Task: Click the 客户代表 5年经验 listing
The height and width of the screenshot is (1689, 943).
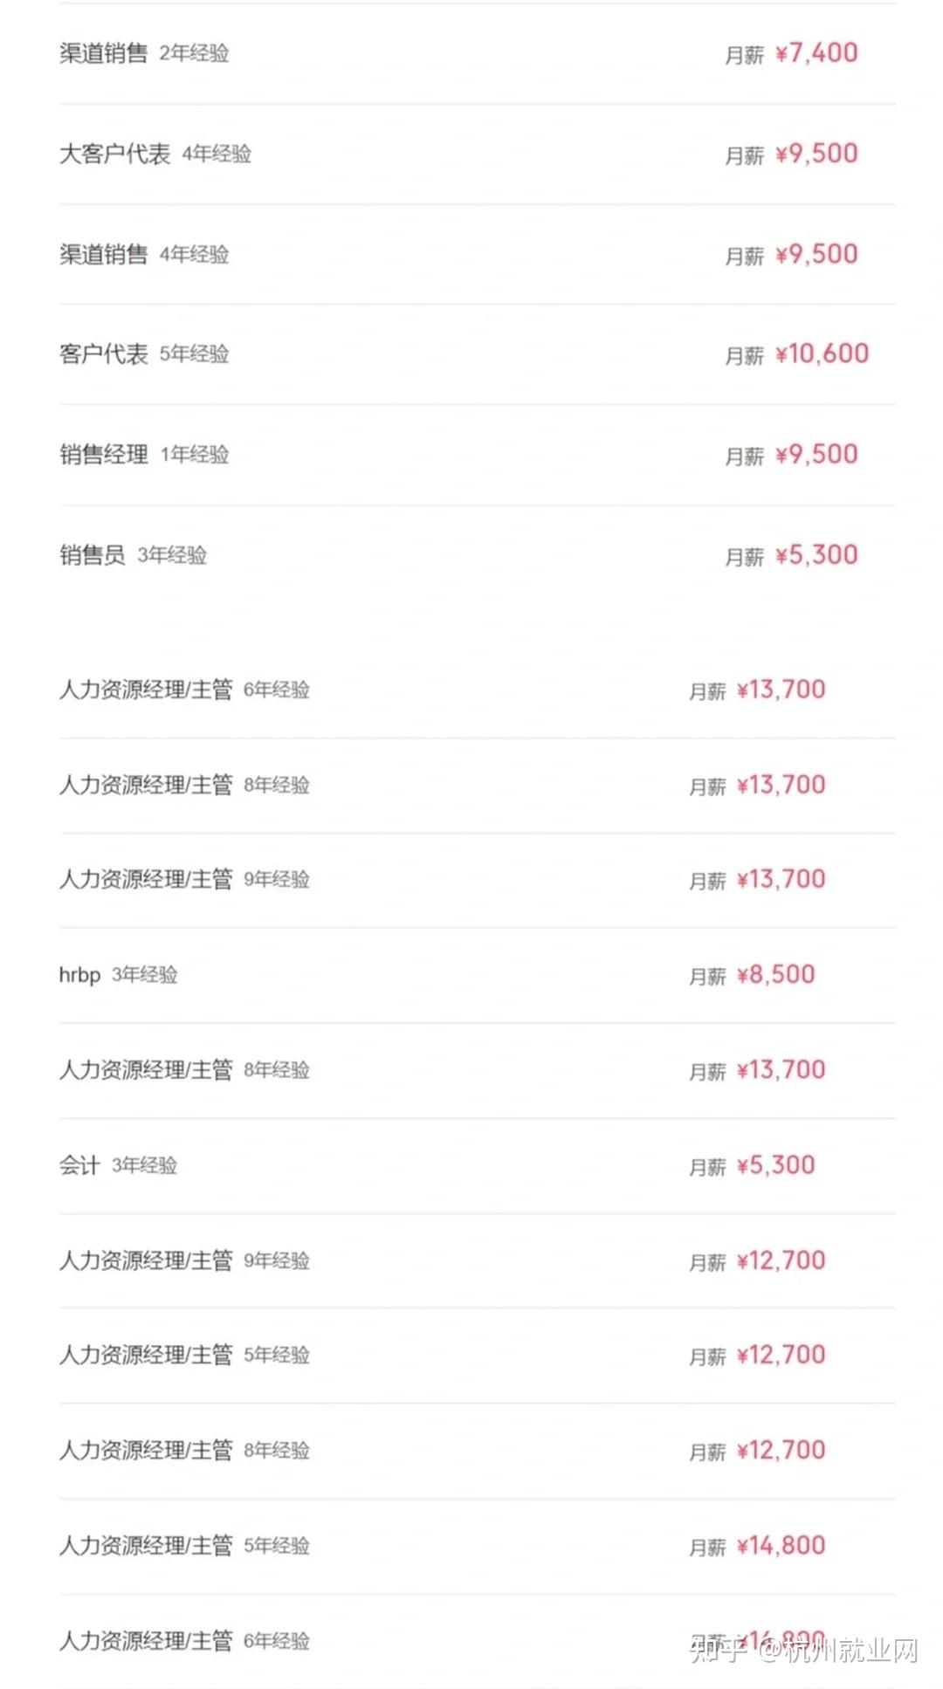Action: coord(478,354)
